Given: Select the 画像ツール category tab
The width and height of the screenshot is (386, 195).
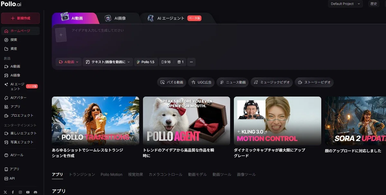Looking at the screenshot, I should pos(246,175).
